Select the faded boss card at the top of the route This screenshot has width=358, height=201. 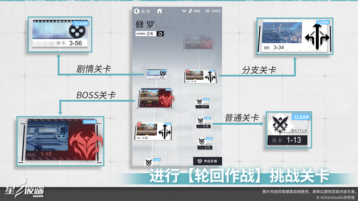198,42
